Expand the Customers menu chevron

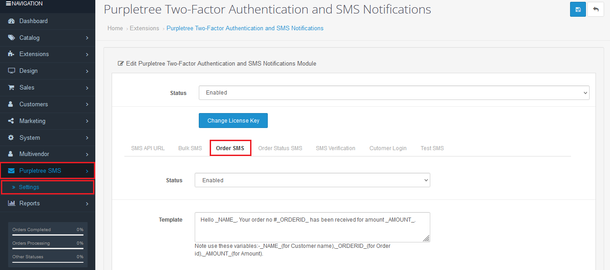tap(87, 104)
